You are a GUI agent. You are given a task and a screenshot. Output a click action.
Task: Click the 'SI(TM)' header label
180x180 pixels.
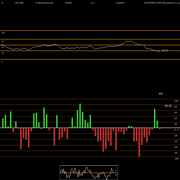click(68, 3)
